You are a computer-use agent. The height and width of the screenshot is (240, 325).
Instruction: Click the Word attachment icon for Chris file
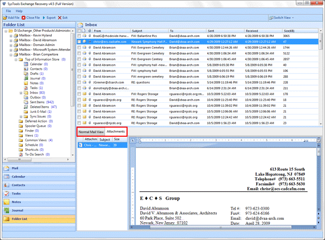tap(80, 145)
